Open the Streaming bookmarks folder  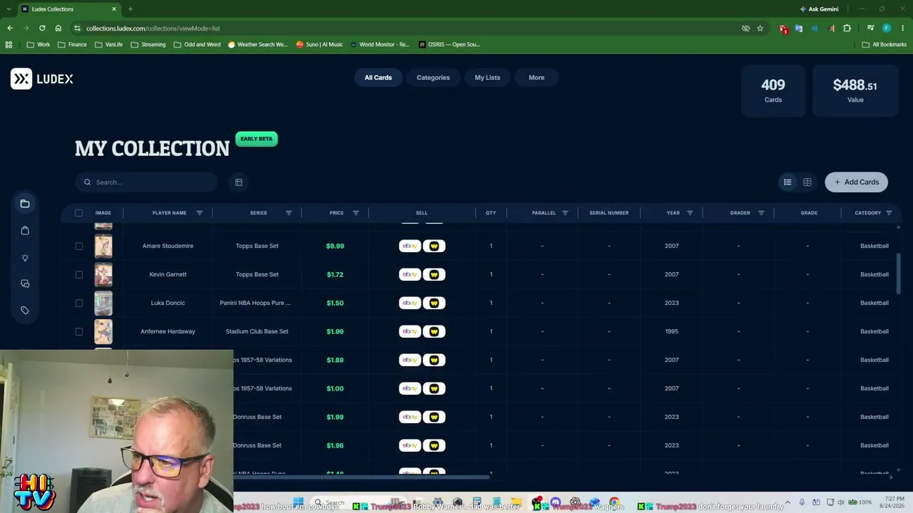(x=148, y=44)
